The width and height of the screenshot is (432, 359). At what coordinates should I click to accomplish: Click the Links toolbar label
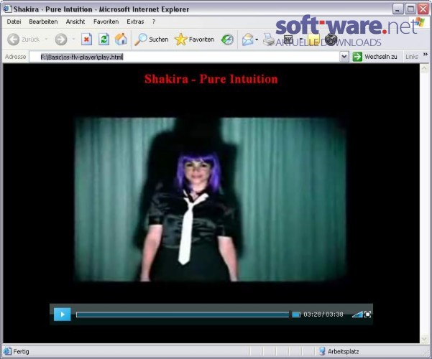[x=412, y=57]
